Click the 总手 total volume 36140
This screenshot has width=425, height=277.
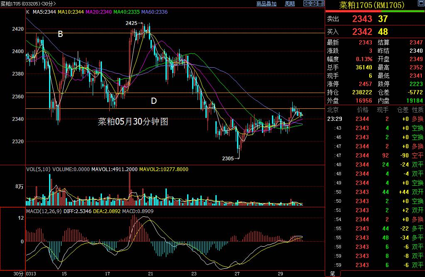pyautogui.click(x=364, y=67)
